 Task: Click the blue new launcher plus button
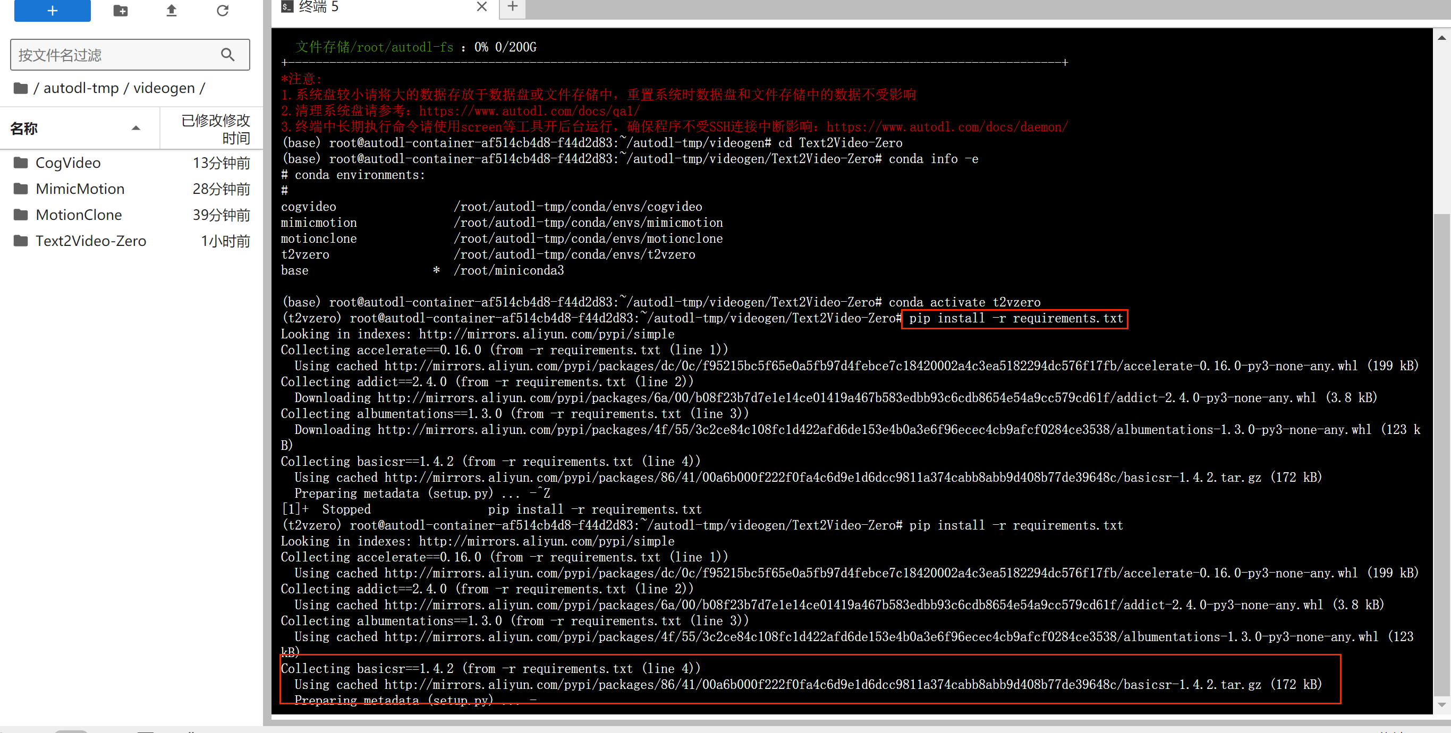tap(52, 10)
